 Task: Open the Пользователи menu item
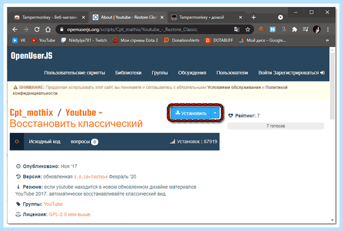point(232,72)
